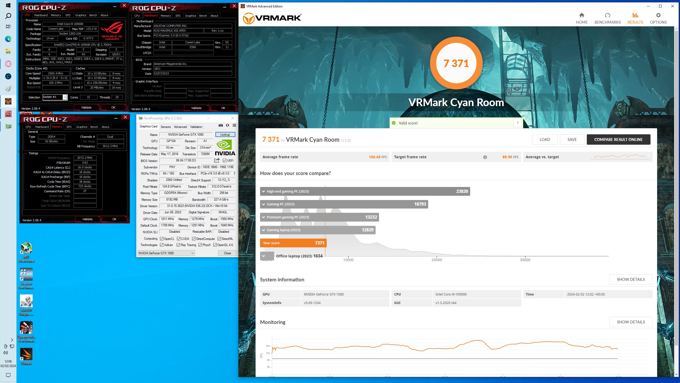Open Graphics tab in CPU-Z Memory window

pos(82,127)
